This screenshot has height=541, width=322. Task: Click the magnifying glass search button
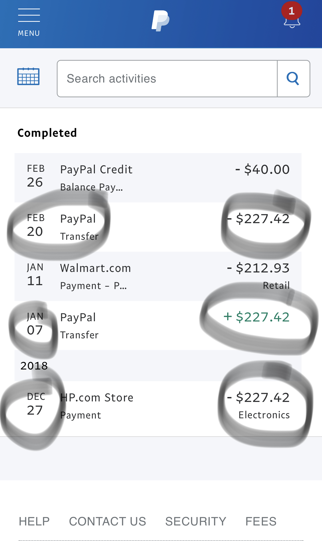(293, 79)
